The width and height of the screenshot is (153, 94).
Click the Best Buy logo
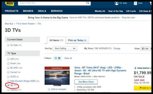[x=10, y=4]
